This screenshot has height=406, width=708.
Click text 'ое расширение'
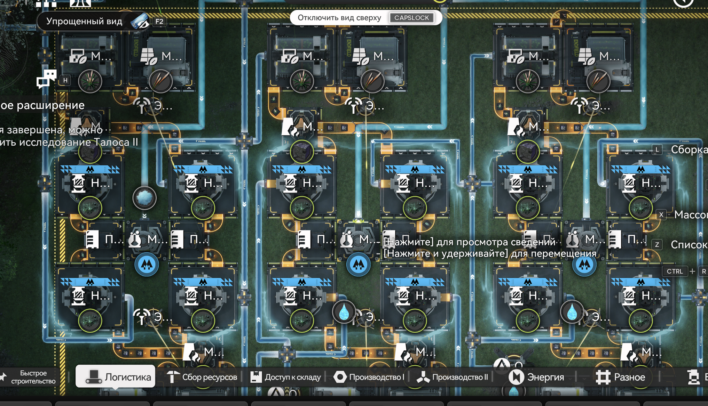tap(42, 105)
